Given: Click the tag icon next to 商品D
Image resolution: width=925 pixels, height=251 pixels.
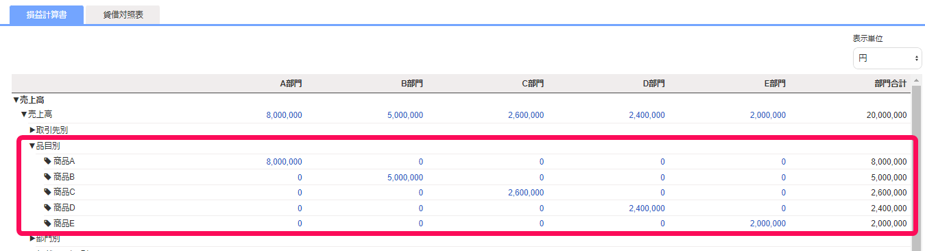Looking at the screenshot, I should tap(47, 208).
